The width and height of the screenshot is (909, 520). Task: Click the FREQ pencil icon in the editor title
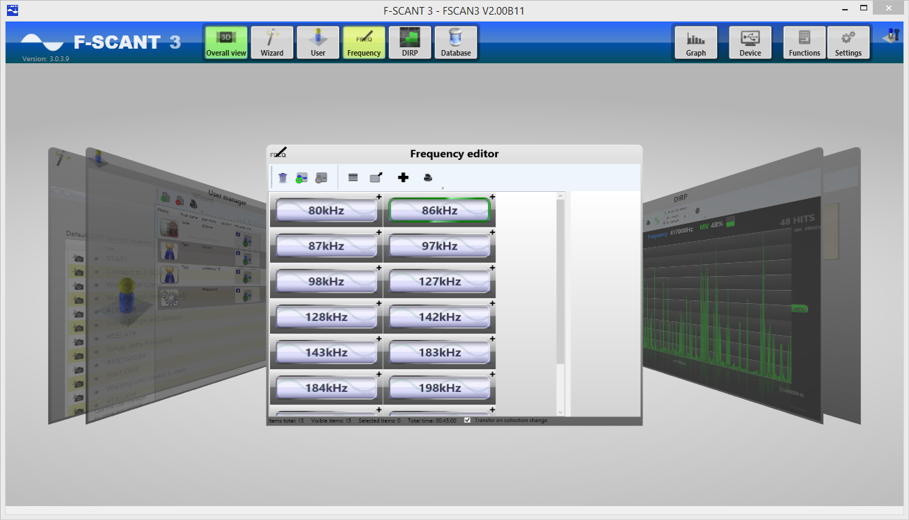pyautogui.click(x=278, y=154)
